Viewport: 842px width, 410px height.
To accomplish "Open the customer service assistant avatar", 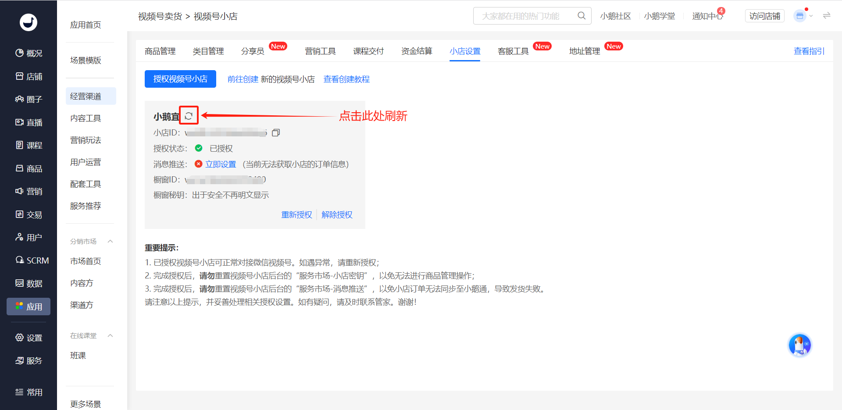I will [x=800, y=345].
